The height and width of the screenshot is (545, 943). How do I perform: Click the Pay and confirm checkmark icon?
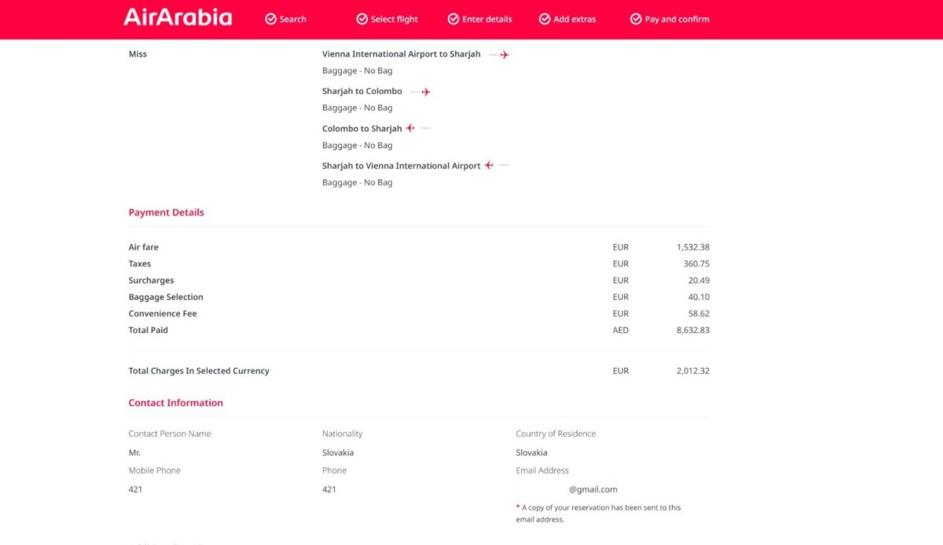(636, 19)
